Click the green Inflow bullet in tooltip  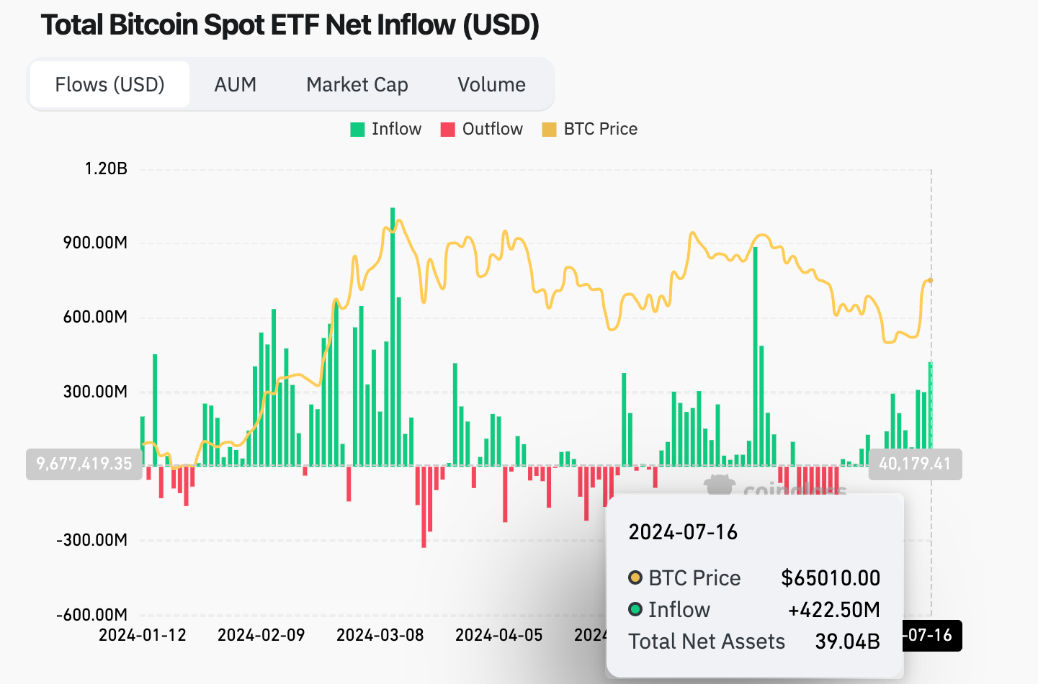point(635,609)
